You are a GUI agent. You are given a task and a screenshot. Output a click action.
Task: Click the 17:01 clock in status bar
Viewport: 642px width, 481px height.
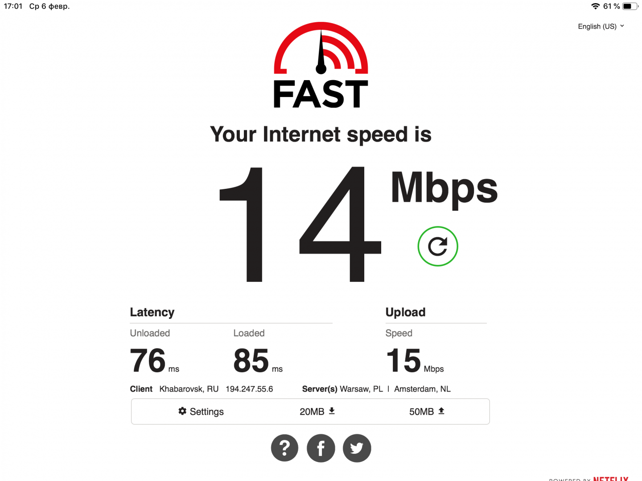13,6
